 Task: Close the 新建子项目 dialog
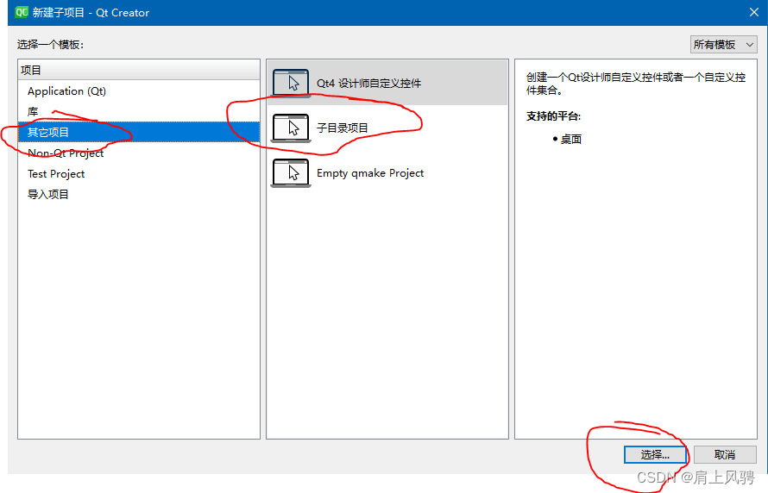754,12
